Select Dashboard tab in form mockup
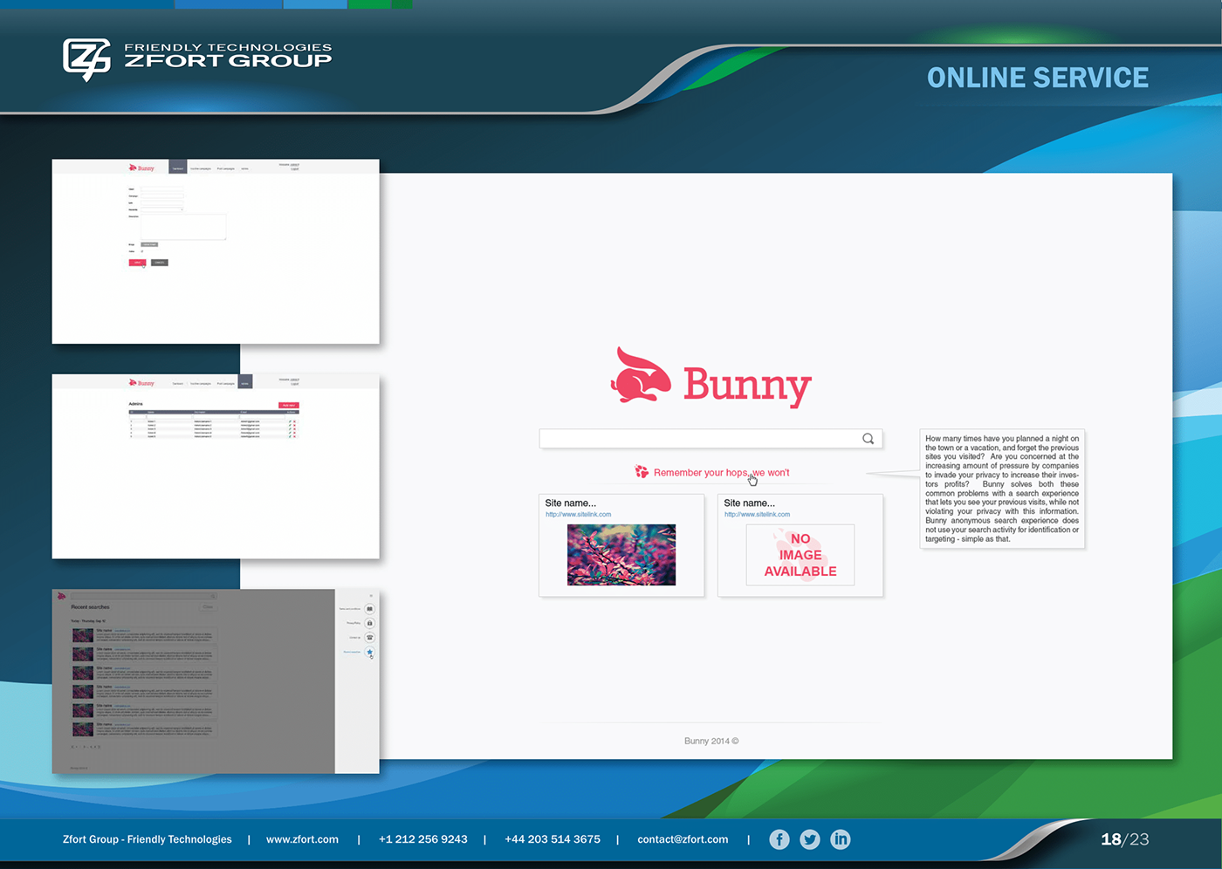Viewport: 1222px width, 869px height. tap(177, 168)
